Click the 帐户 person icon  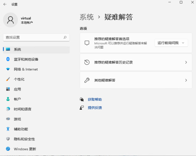[8, 99]
